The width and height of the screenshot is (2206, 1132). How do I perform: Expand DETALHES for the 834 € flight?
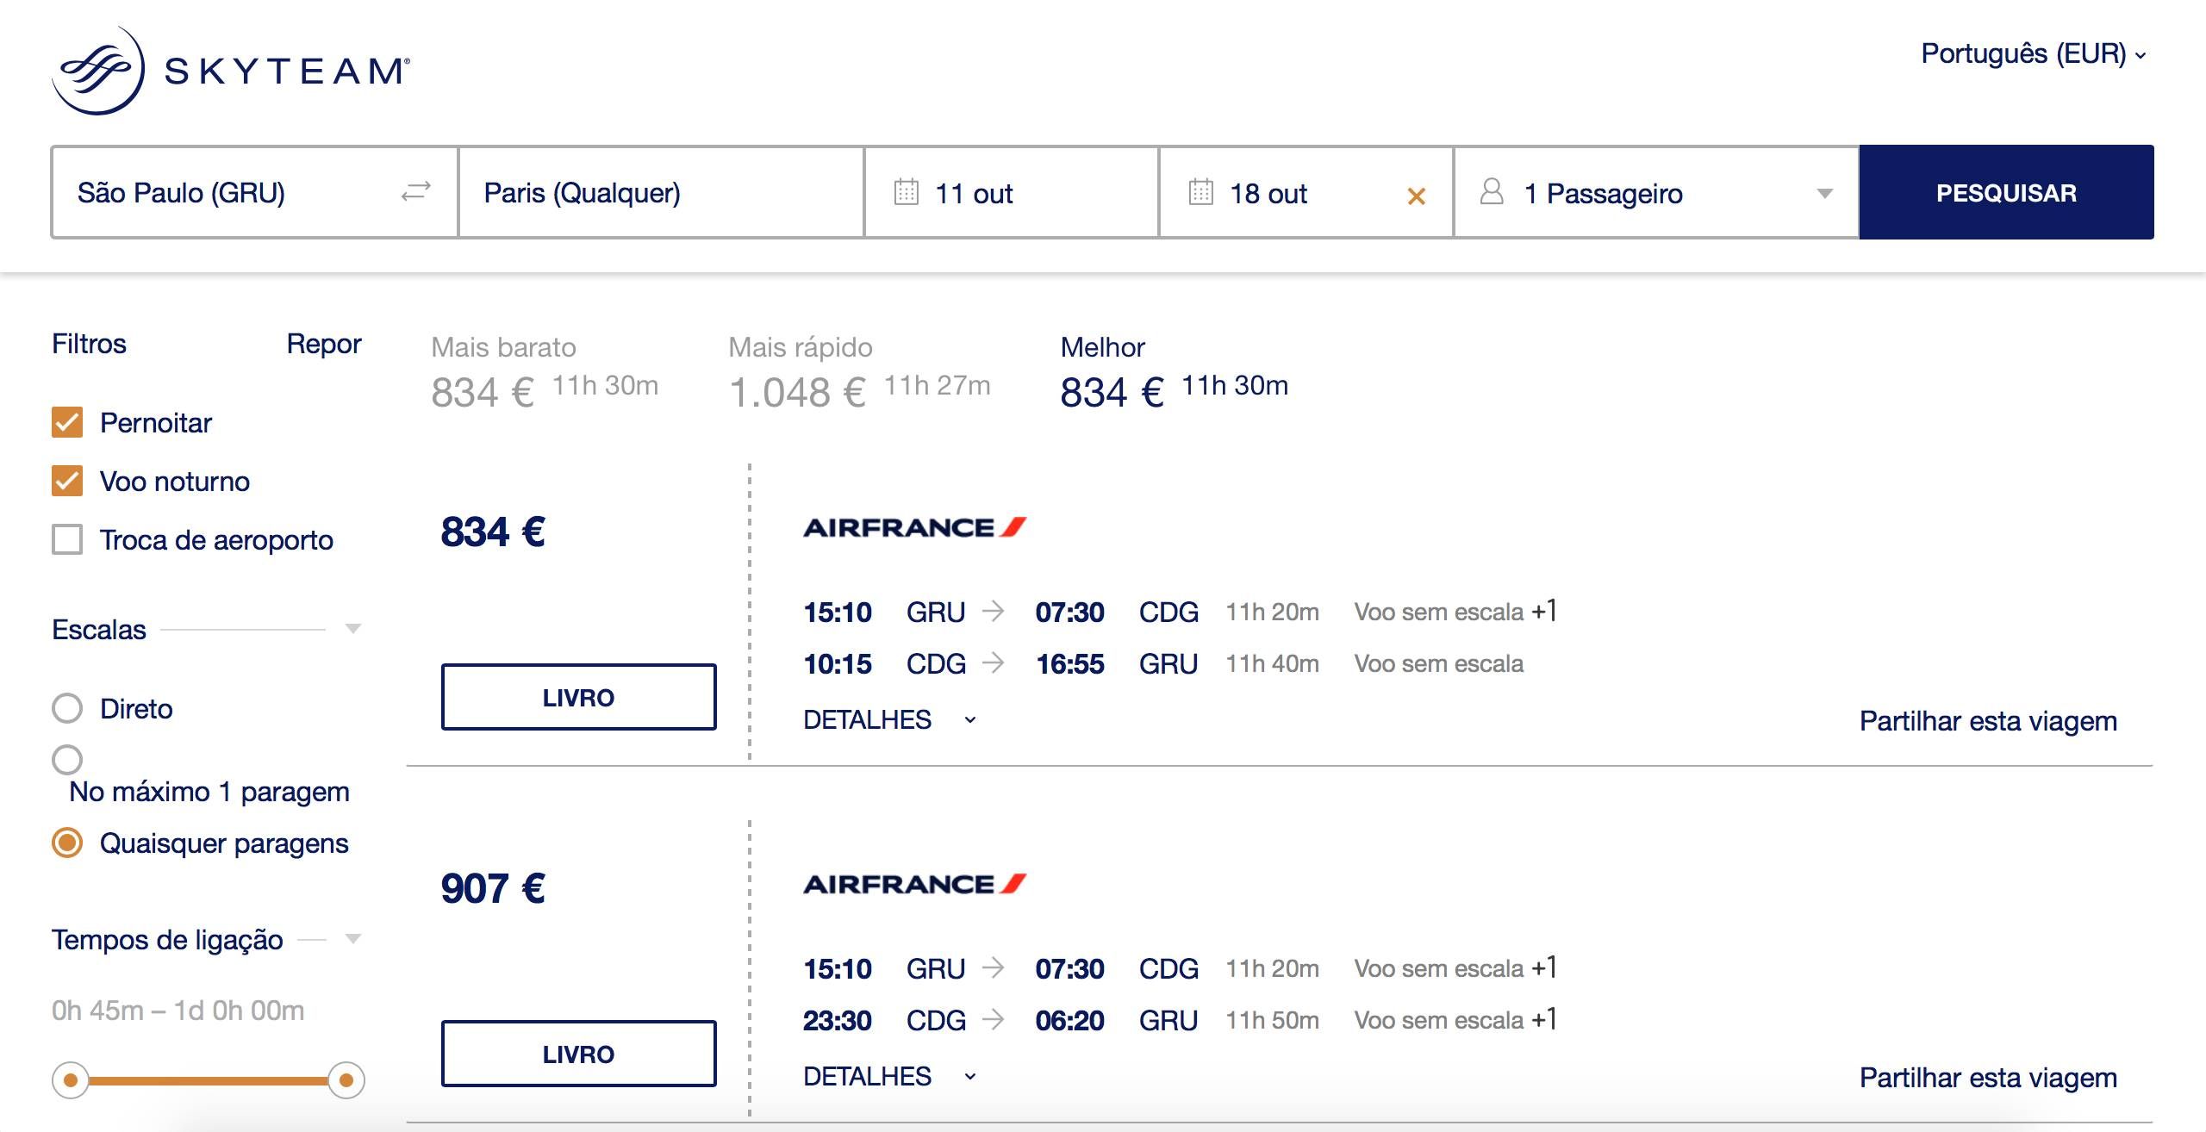(890, 719)
